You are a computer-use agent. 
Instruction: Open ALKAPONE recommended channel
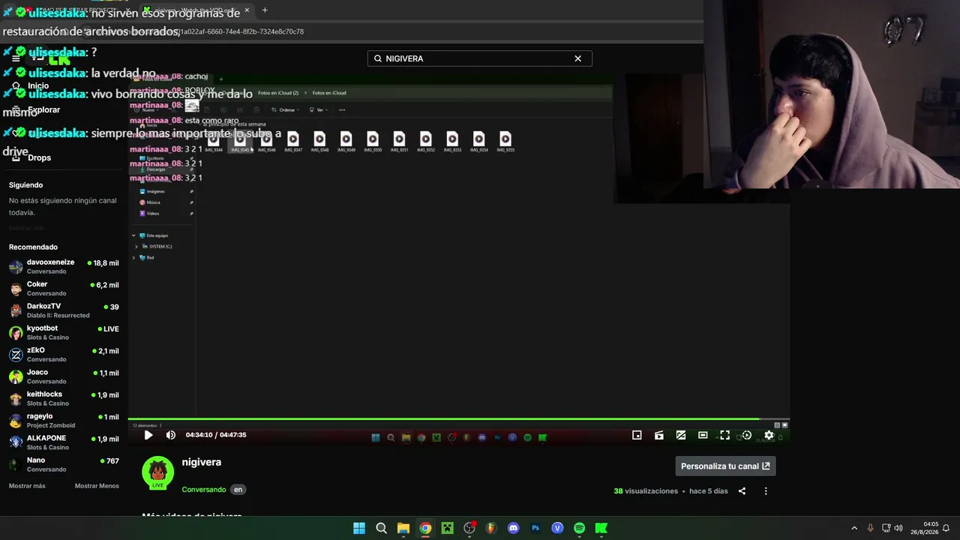pyautogui.click(x=64, y=442)
